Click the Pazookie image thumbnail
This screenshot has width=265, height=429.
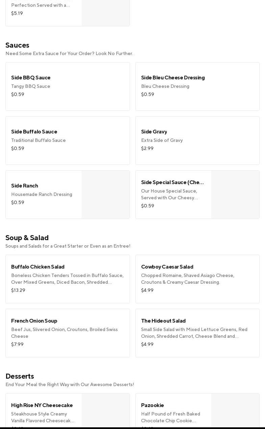[x=235, y=411]
